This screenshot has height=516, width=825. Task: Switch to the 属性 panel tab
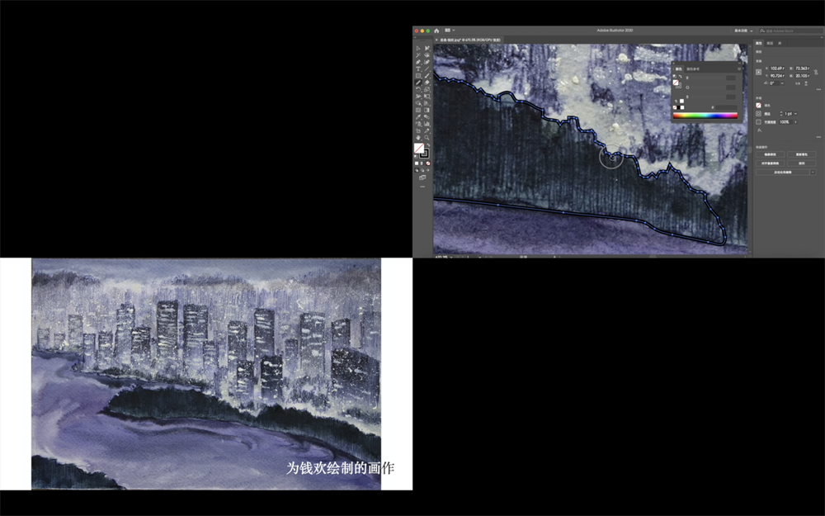759,43
